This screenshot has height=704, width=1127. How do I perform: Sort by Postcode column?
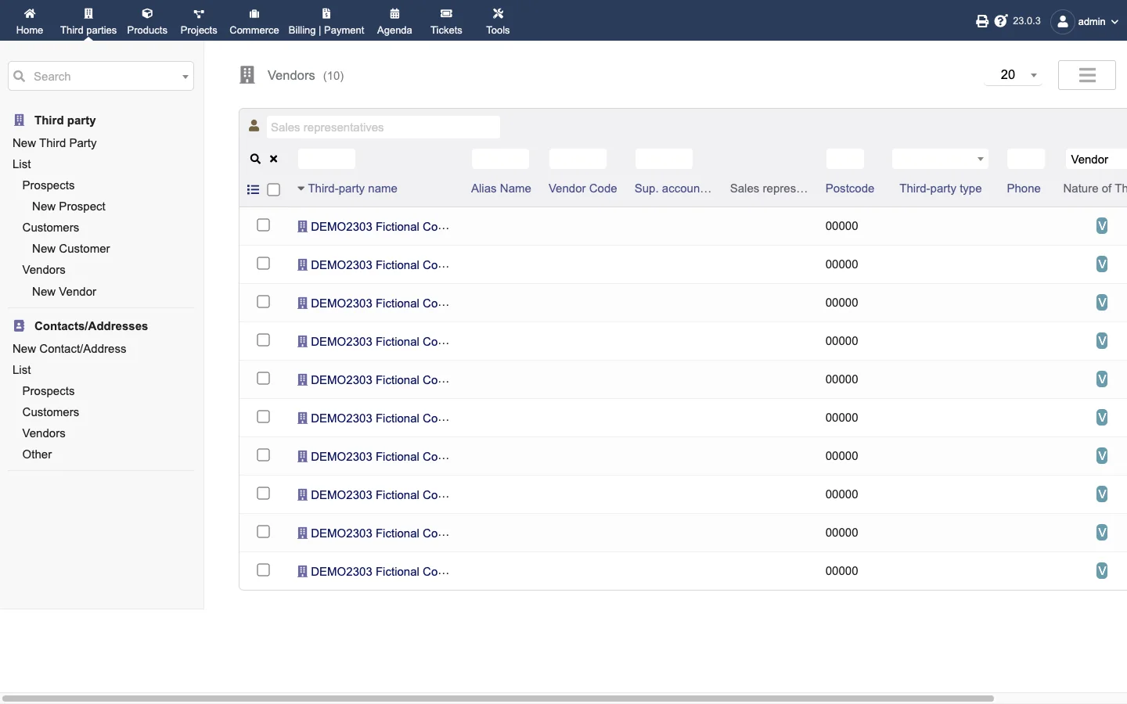click(x=850, y=189)
